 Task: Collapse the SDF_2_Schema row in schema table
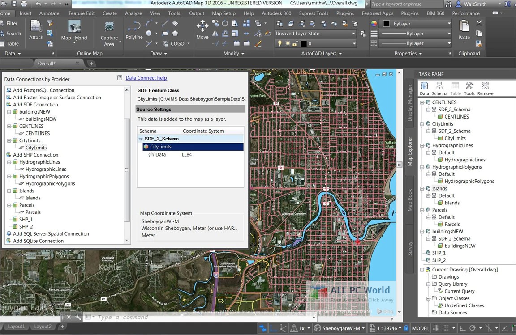141,139
